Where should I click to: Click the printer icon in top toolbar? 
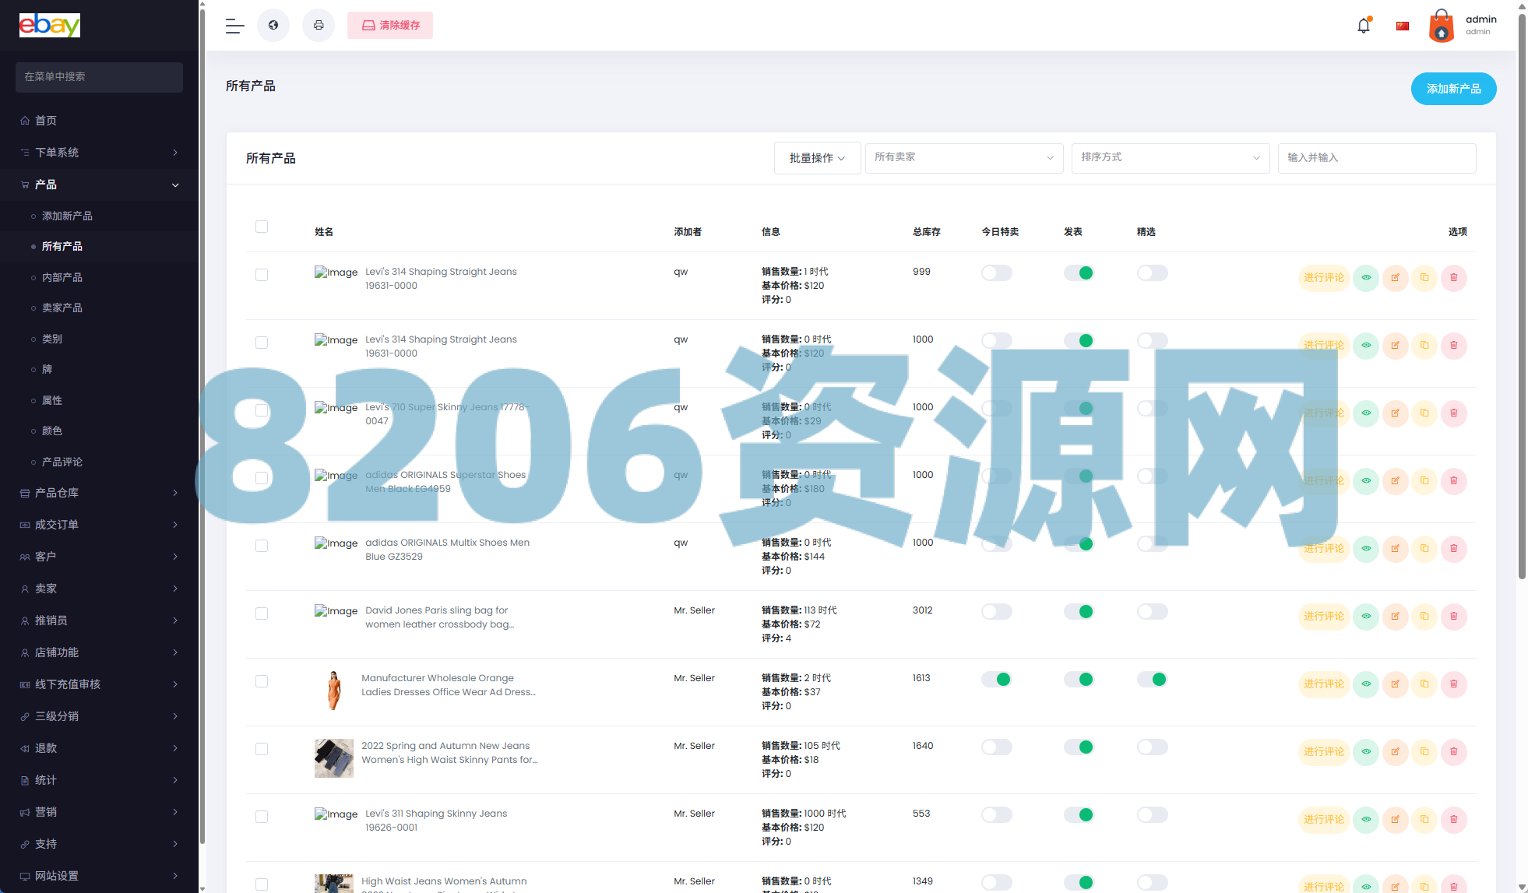(x=319, y=26)
